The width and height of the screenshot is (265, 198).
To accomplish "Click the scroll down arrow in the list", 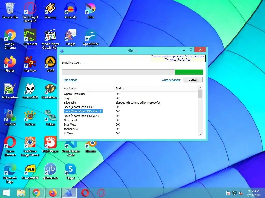I will click(200, 134).
